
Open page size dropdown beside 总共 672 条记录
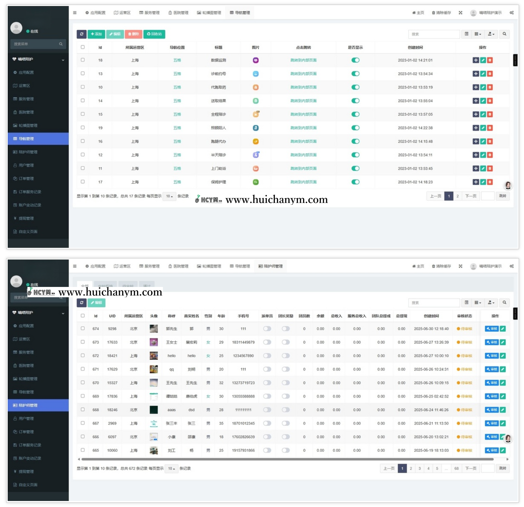point(171,469)
